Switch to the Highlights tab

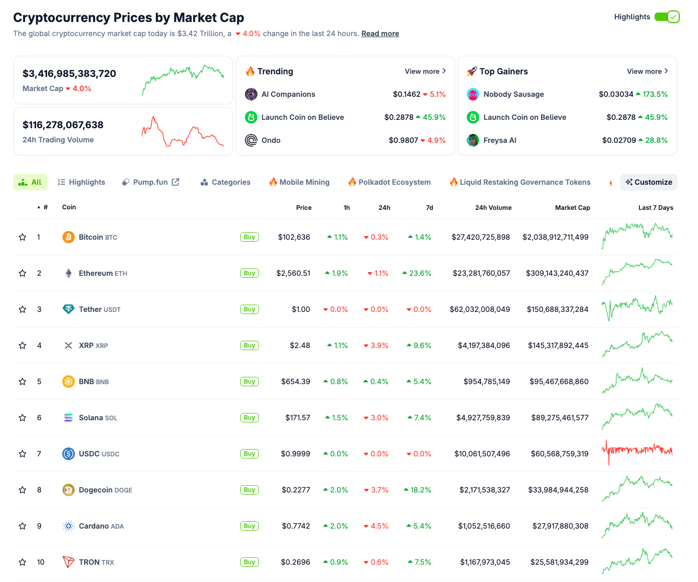82,182
